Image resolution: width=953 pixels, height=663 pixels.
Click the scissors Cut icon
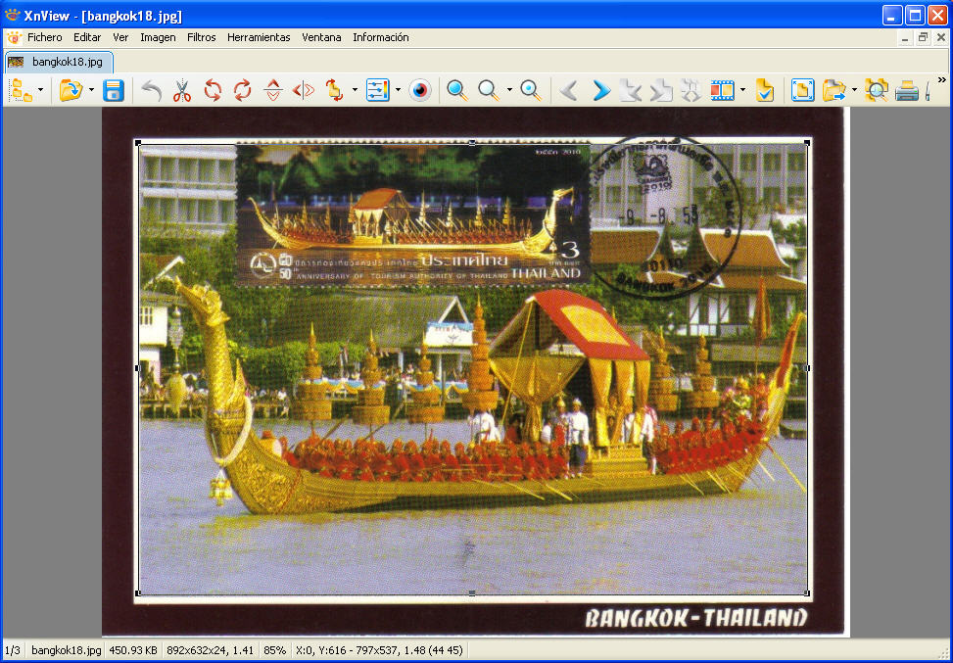(x=181, y=91)
